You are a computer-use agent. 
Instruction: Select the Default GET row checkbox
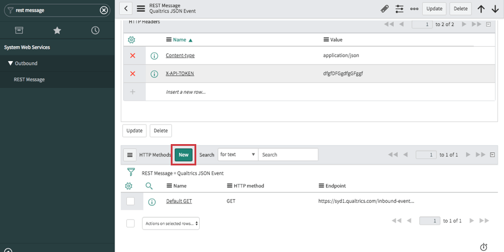[x=130, y=202]
